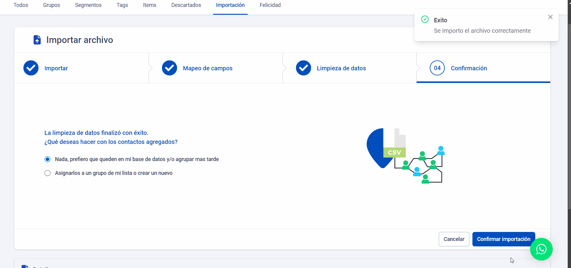Open the Descartados tab
This screenshot has height=268, width=571.
tap(186, 5)
